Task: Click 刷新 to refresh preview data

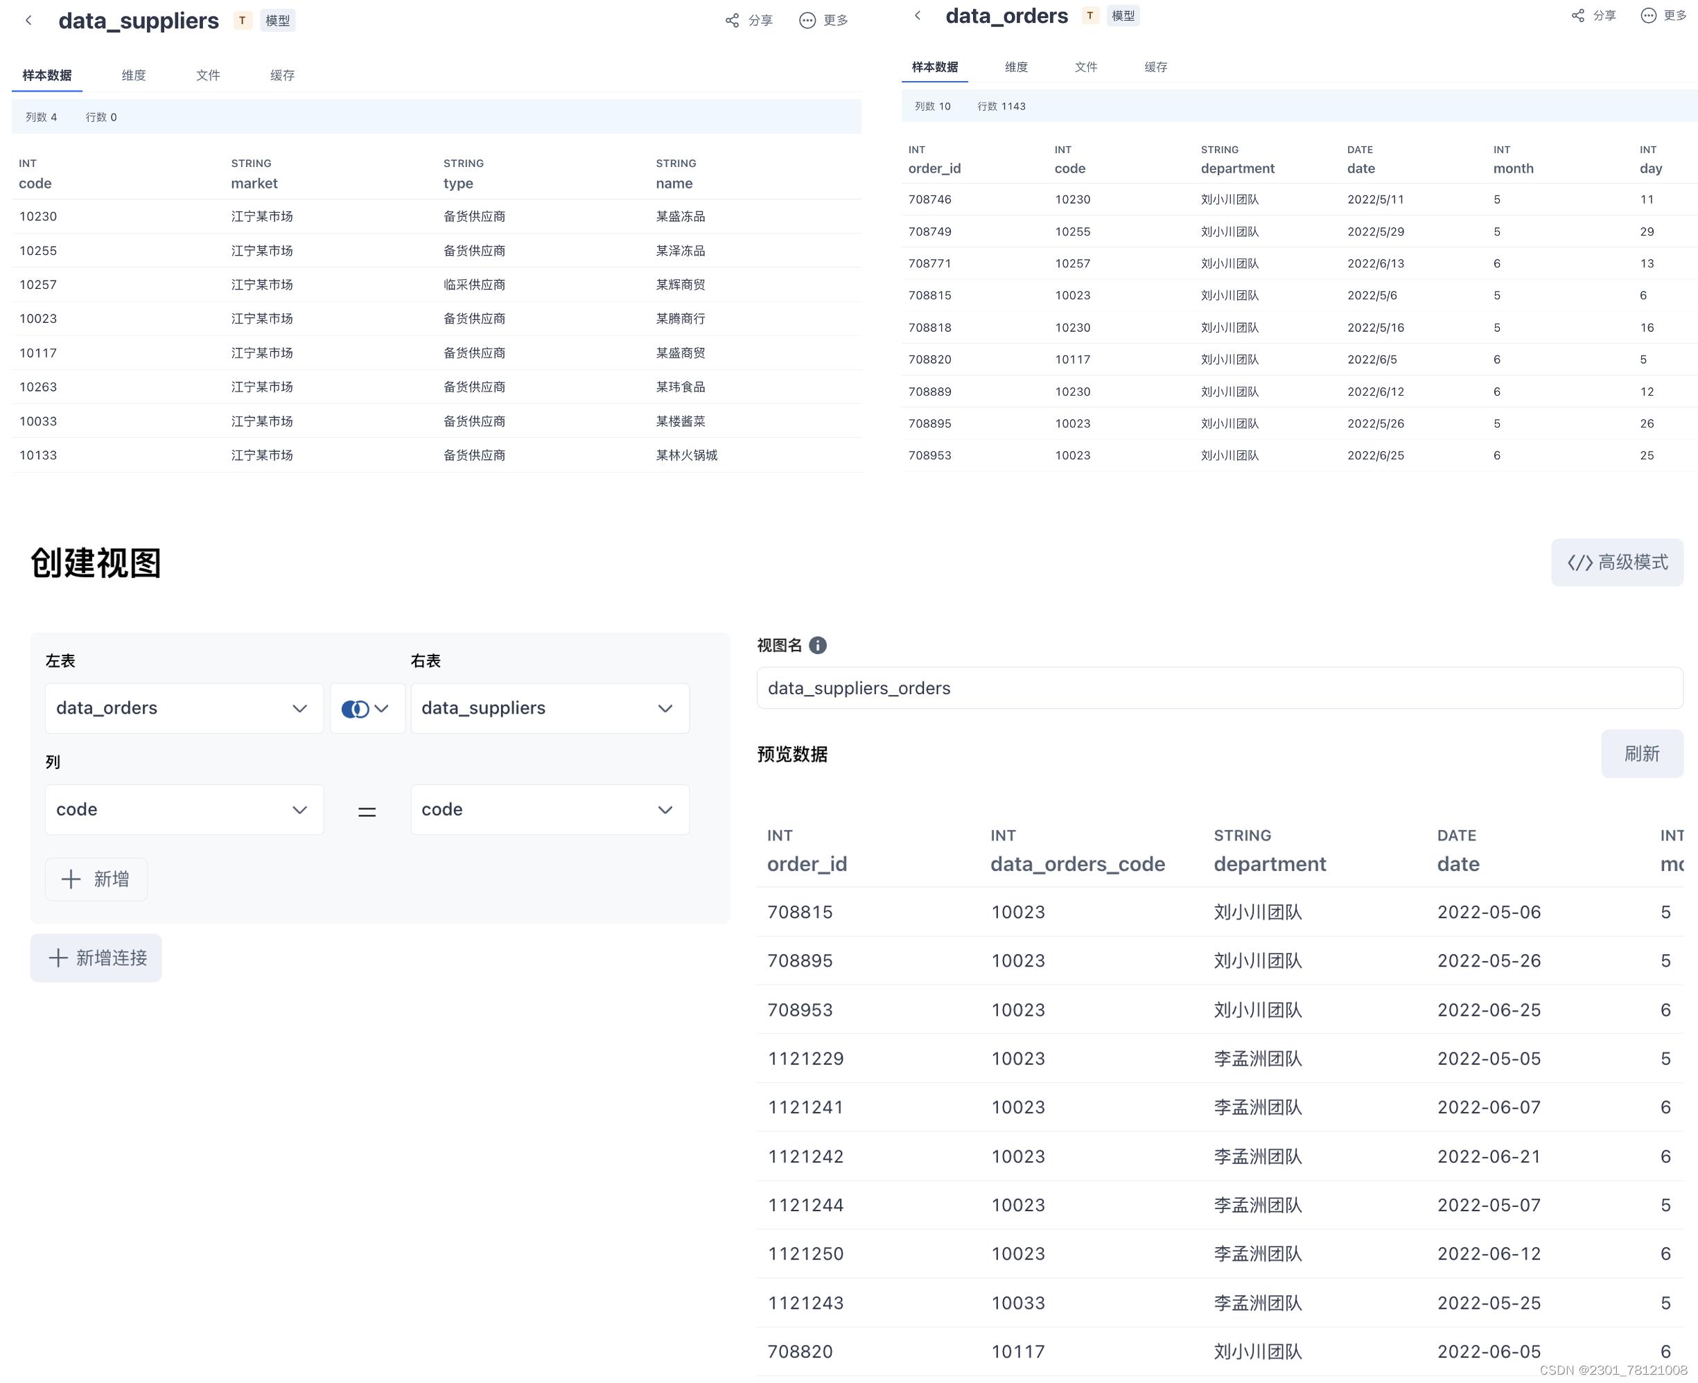Action: (1641, 754)
